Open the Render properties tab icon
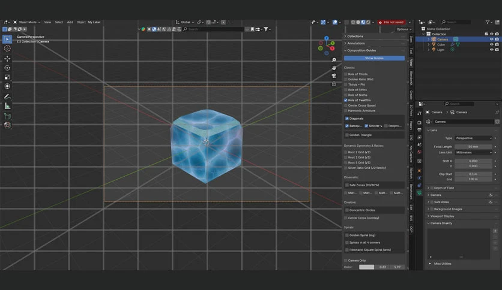Viewport: 502px width, 290px height. click(419, 122)
